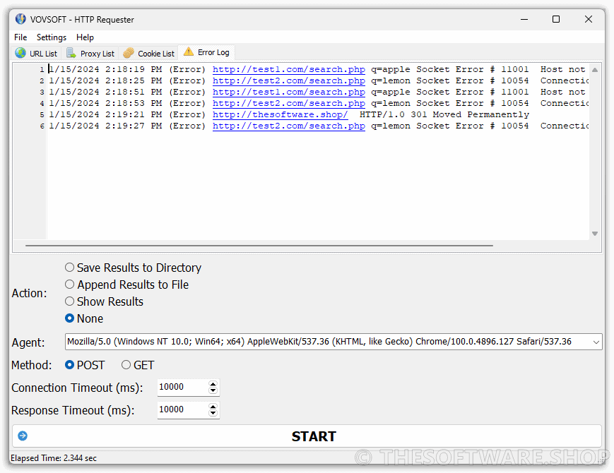Click the log's vertical scrollbar up arrow

(x=595, y=70)
